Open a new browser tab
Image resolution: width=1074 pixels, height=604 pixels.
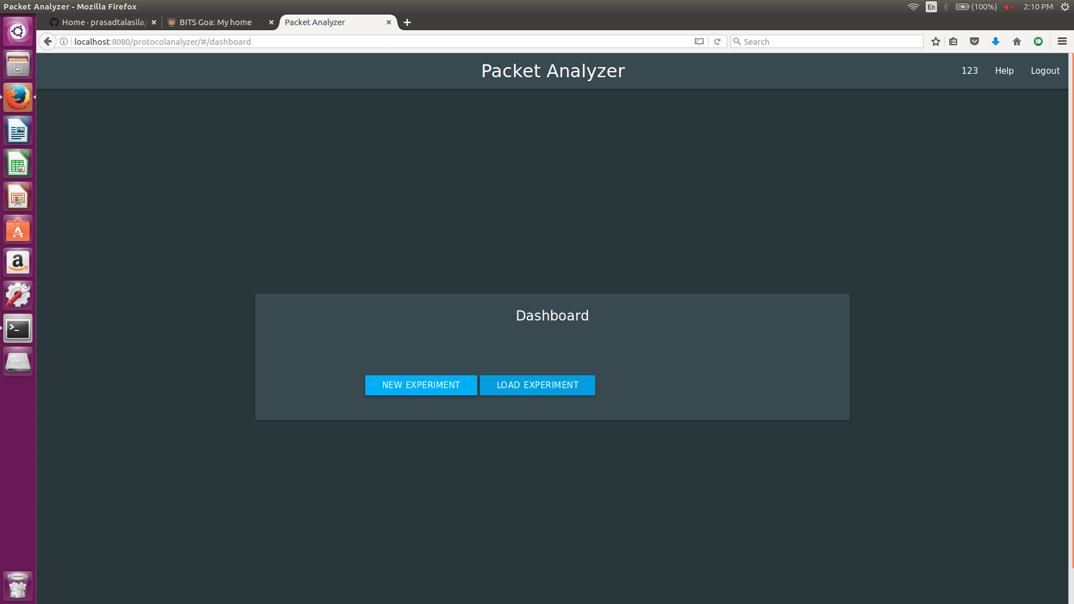click(x=407, y=22)
